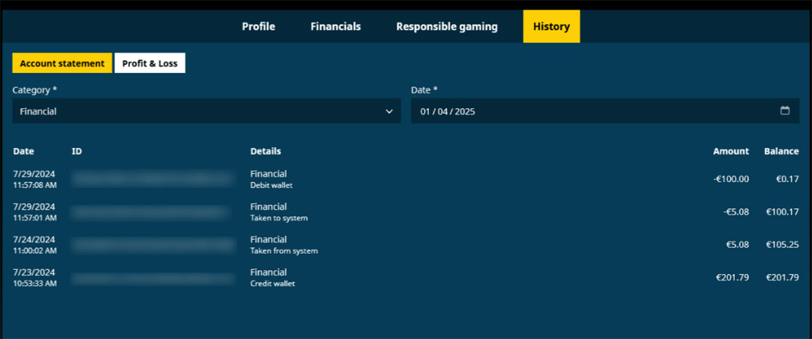This screenshot has width=812, height=339.
Task: Show the Profit & Loss view
Action: (x=150, y=64)
